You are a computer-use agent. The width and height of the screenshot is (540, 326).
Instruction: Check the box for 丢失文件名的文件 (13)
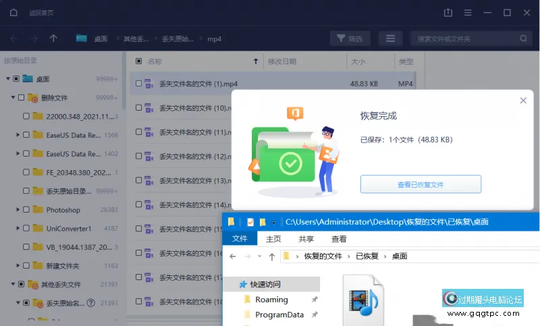(x=138, y=180)
